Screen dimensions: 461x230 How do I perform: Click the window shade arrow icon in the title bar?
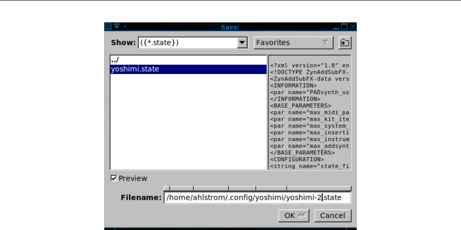tap(117, 26)
